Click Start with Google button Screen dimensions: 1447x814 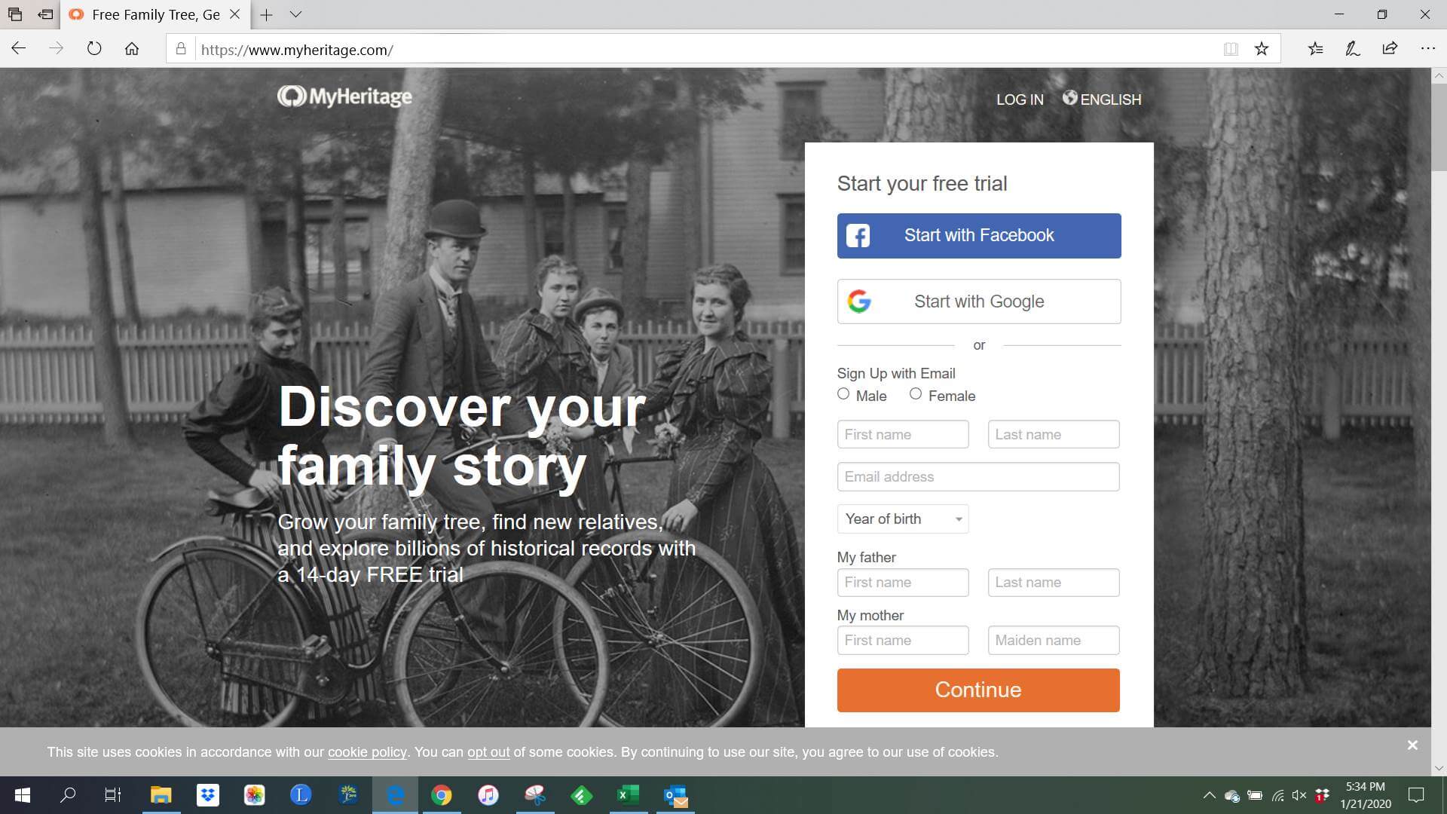979,301
